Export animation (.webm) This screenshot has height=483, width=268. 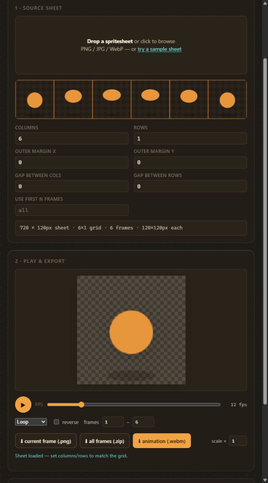(x=162, y=441)
